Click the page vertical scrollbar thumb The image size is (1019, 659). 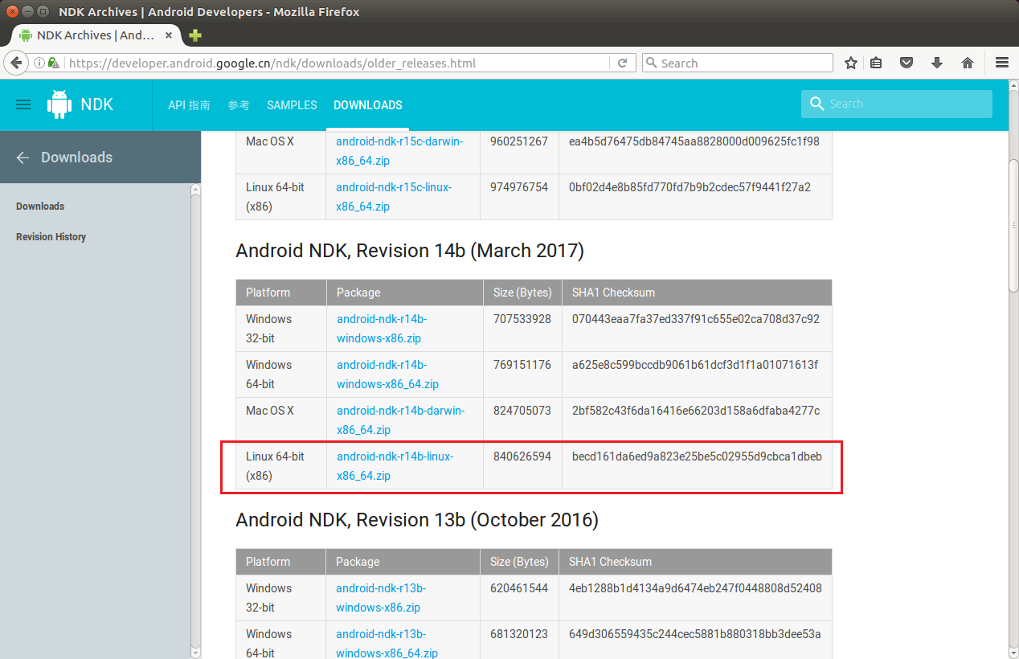pyautogui.click(x=1013, y=225)
